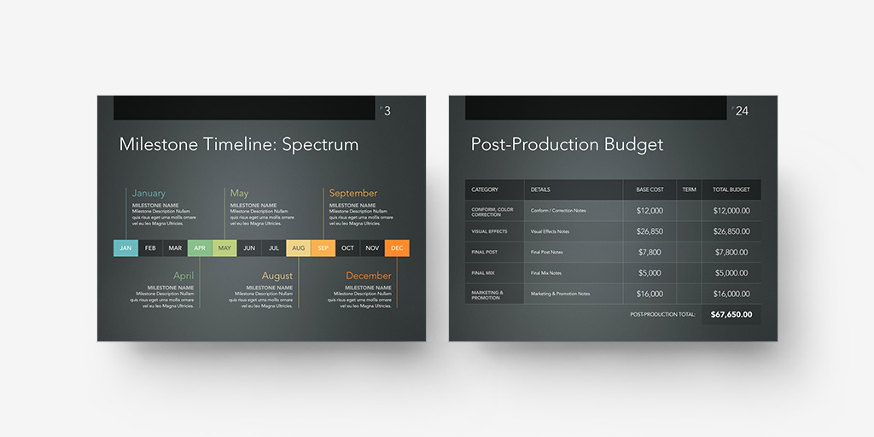Click 'Visual Effects Notes' details cell
This screenshot has width=874, height=437.
(574, 231)
